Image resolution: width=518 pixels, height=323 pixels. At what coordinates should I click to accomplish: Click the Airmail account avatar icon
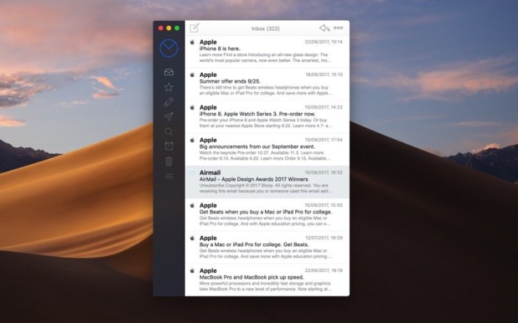(x=169, y=48)
